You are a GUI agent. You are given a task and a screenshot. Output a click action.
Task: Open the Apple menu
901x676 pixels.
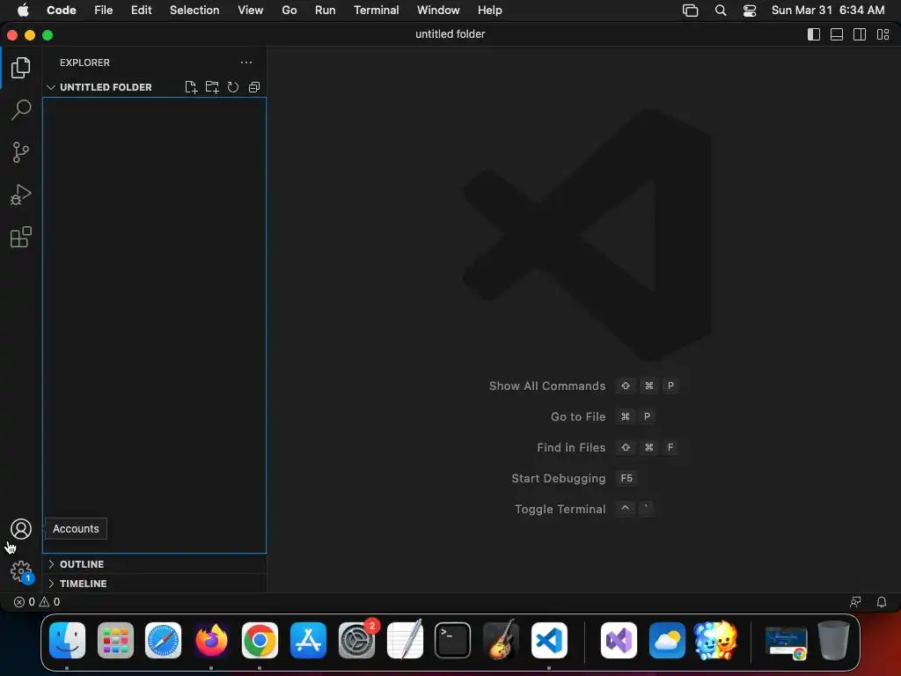click(23, 11)
